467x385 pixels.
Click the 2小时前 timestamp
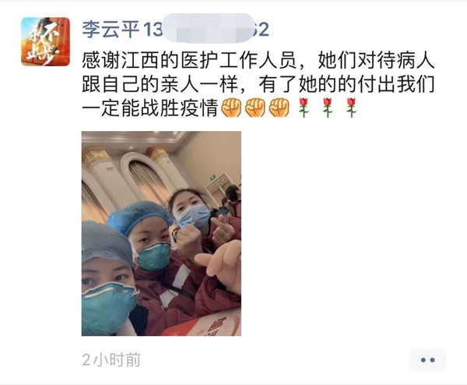pyautogui.click(x=111, y=359)
